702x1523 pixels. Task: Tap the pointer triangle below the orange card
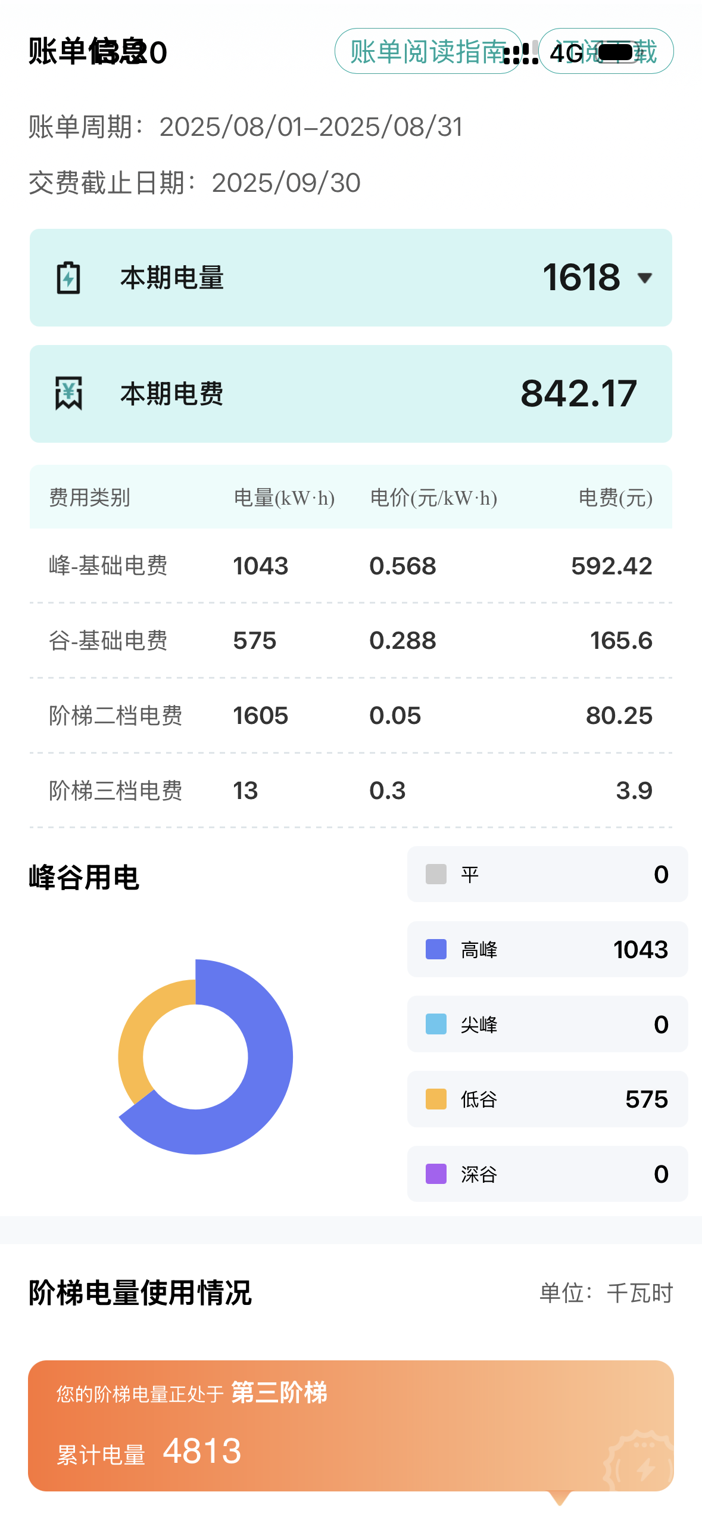(x=560, y=1498)
